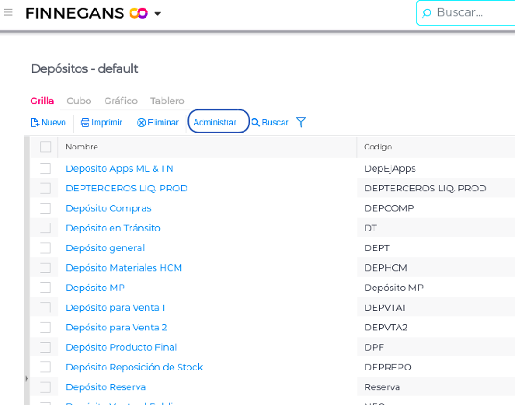This screenshot has width=515, height=405.
Task: Open the Depósito Materiales HCM link
Action: [124, 268]
